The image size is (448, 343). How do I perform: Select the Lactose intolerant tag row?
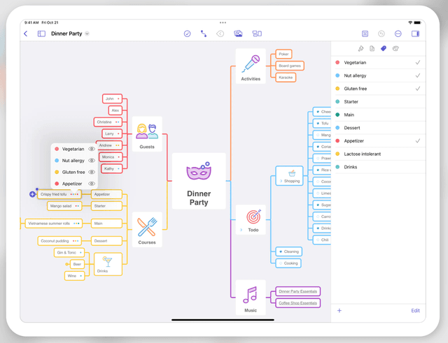pyautogui.click(x=378, y=154)
